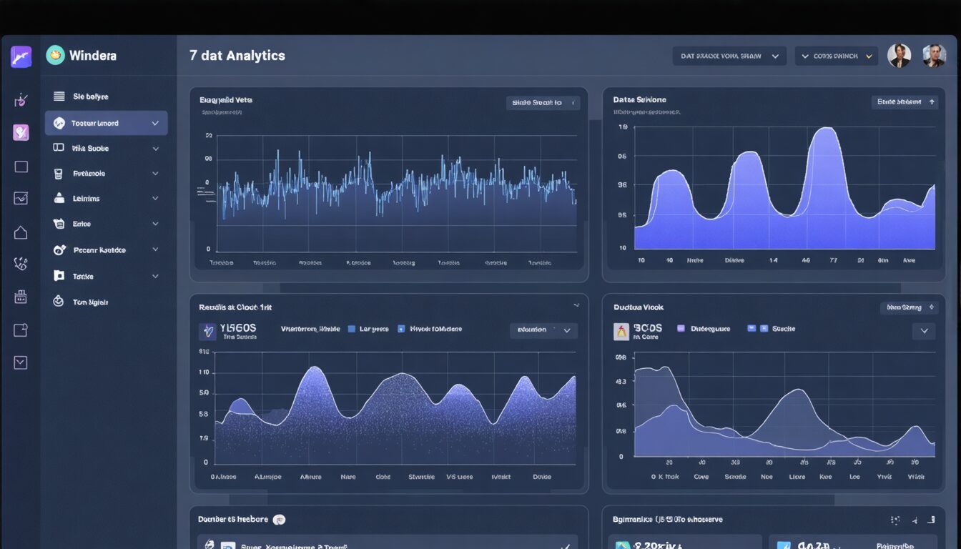Click the small icon next to Dounber heading
The image size is (961, 549).
280,520
